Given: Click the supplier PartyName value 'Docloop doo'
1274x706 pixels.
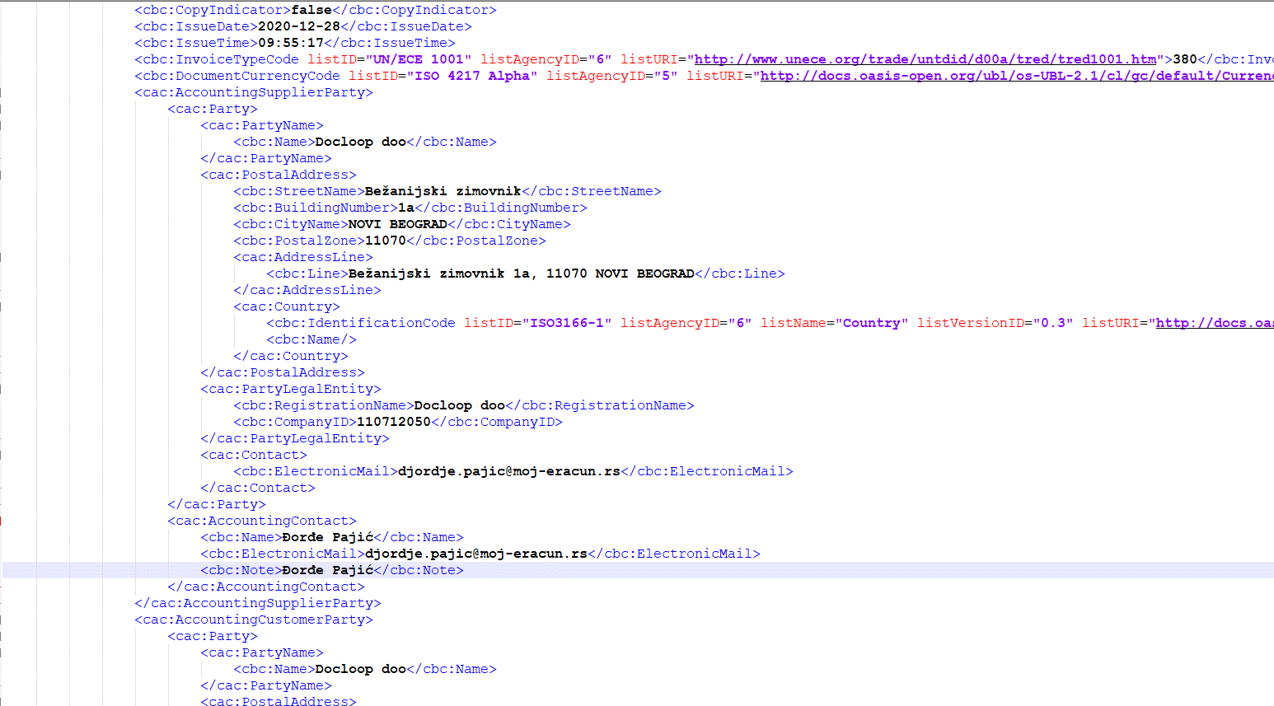Looking at the screenshot, I should [361, 142].
